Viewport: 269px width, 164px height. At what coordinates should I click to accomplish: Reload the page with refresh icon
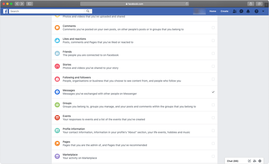187,4
